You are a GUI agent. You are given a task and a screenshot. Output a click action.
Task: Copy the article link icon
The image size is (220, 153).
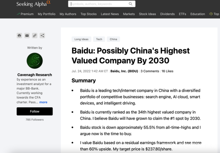point(35,35)
